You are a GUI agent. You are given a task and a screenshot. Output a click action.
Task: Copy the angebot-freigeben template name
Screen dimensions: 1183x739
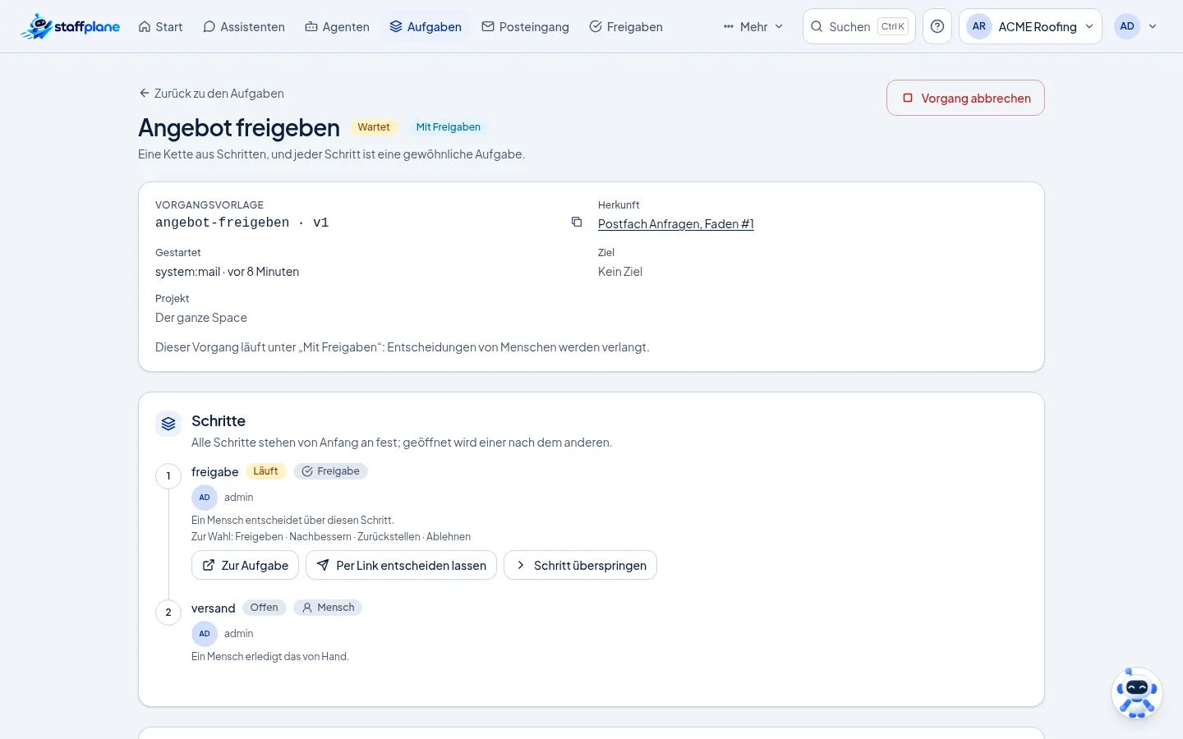pyautogui.click(x=577, y=222)
